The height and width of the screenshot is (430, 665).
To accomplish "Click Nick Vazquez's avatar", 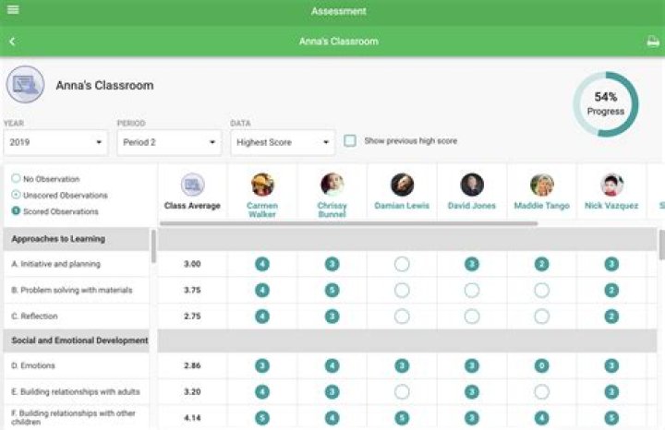I will point(611,185).
